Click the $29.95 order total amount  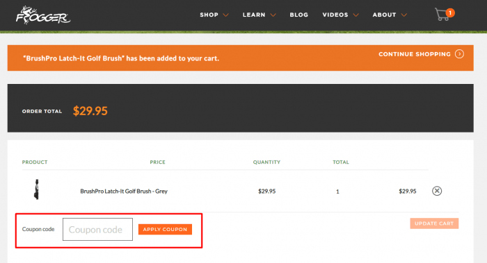coord(90,111)
